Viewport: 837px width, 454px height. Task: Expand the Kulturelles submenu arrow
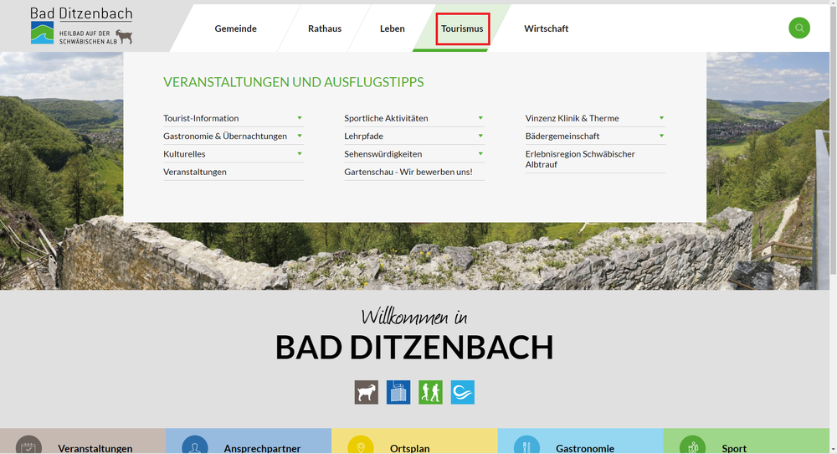click(x=300, y=154)
